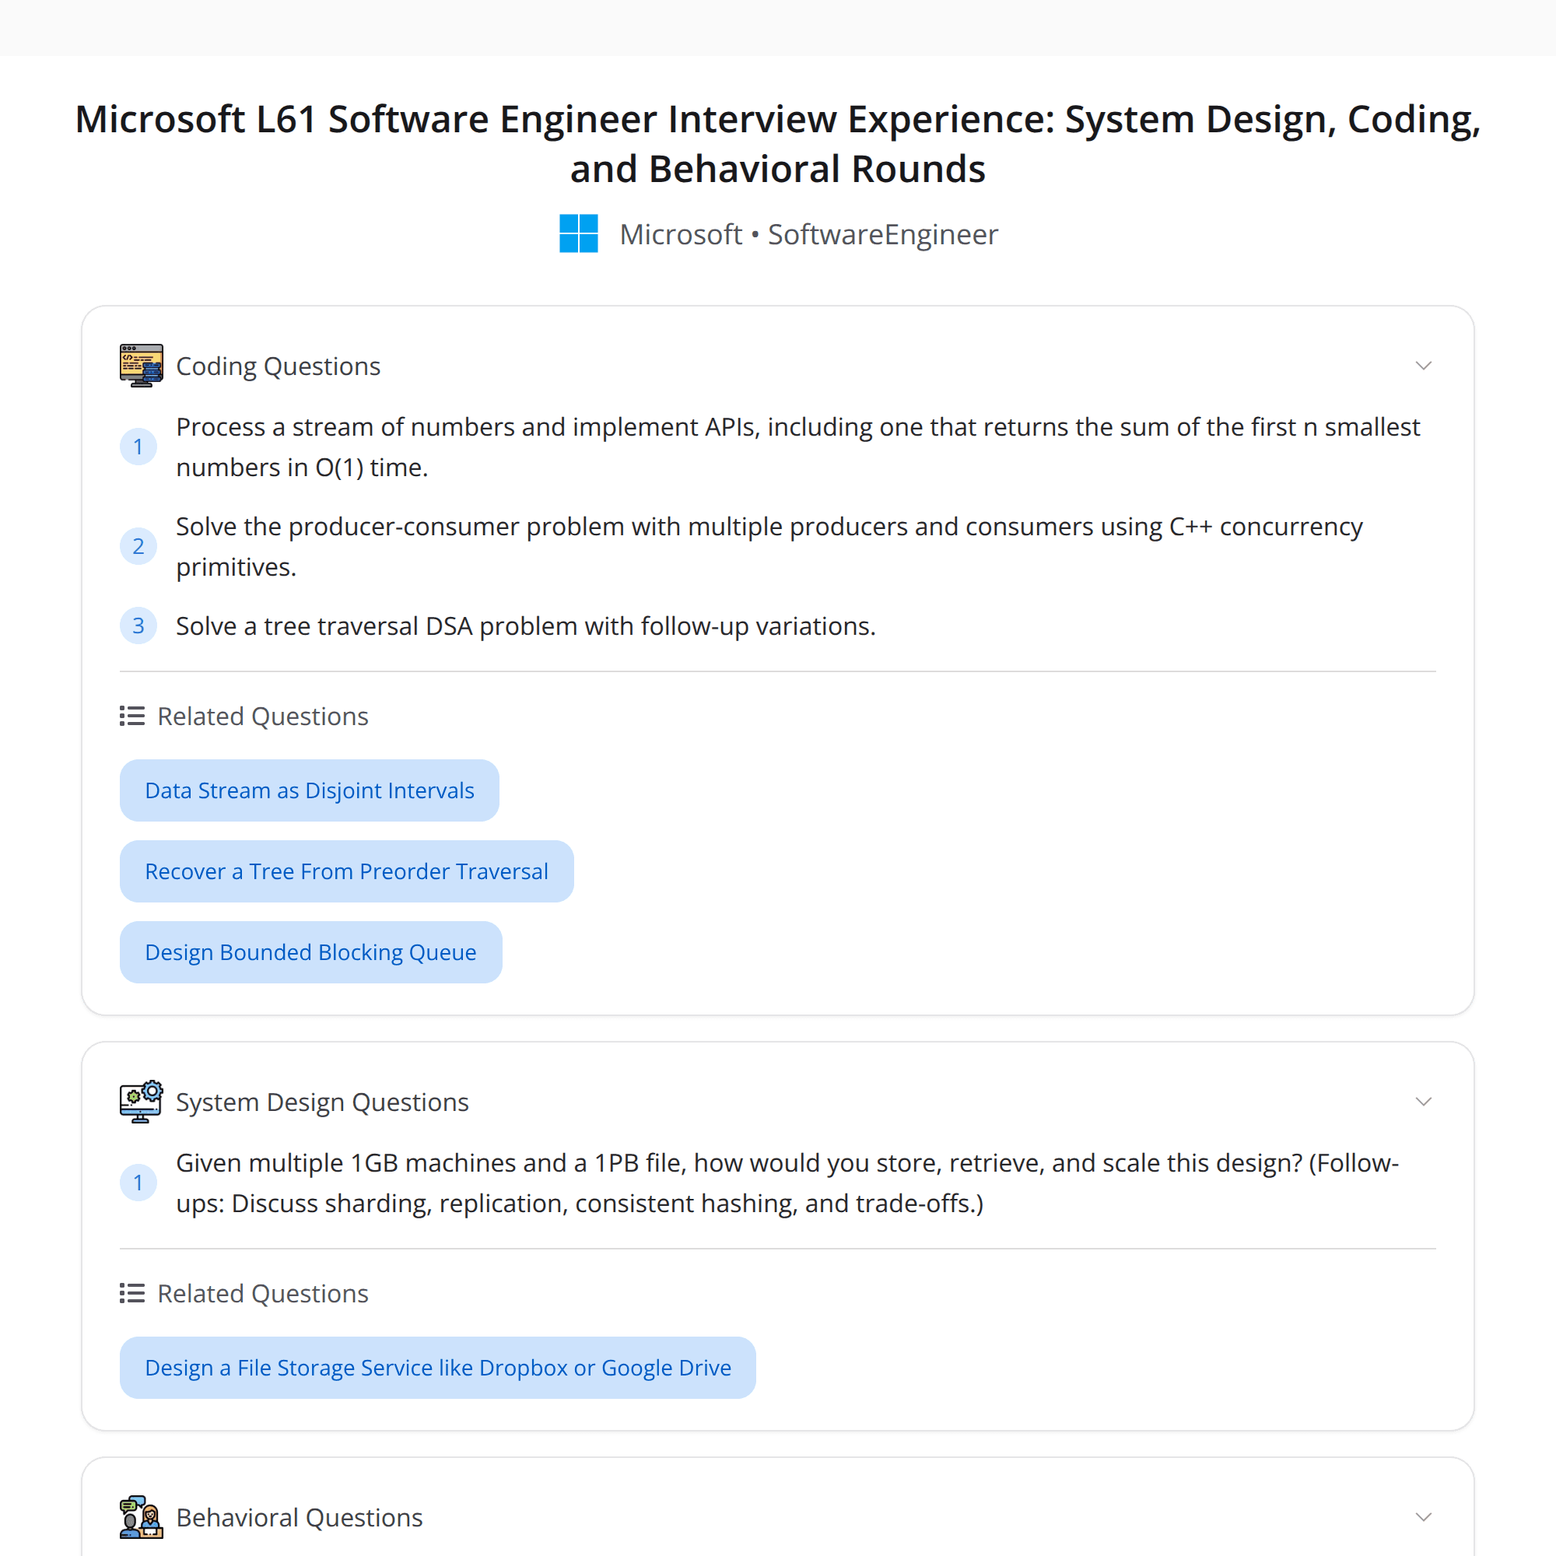Click the System Design Questions monitor icon
The image size is (1556, 1556).
(x=141, y=1102)
